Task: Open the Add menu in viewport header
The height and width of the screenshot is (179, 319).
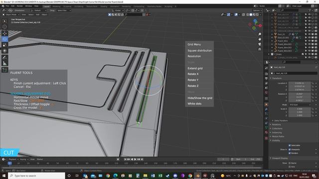Action: [38, 14]
